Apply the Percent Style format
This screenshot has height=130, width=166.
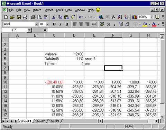(x=108, y=24)
